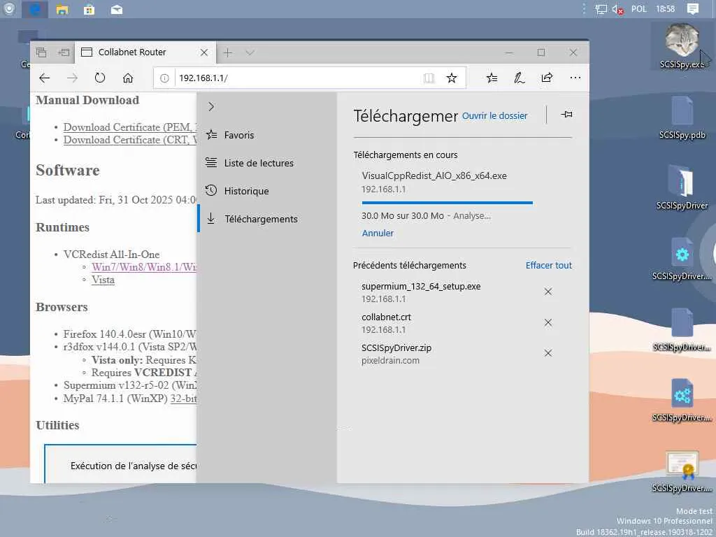Click the download progress bar
716x537 pixels.
[x=447, y=203]
